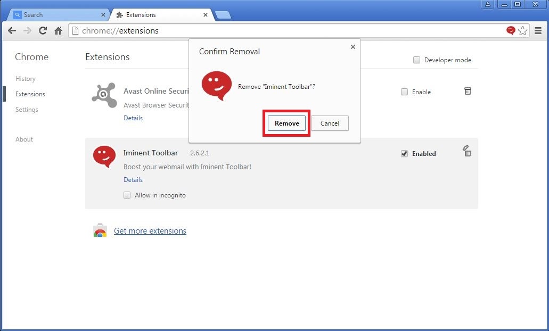Click the browser back arrow
This screenshot has width=549, height=331.
12,31
